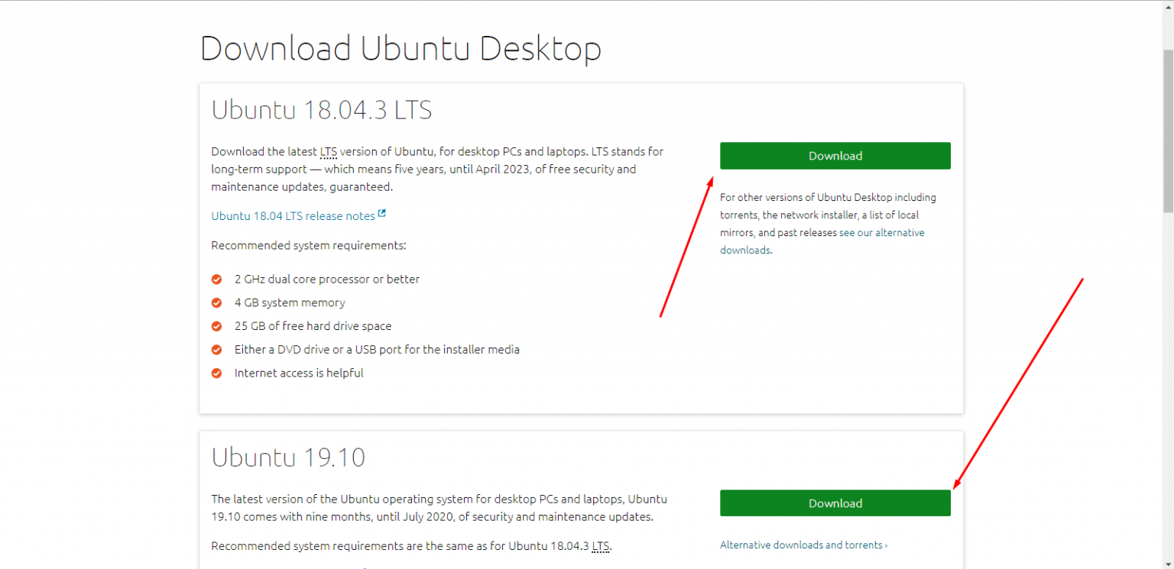Open 'Alternative downloads and torrents' link
This screenshot has width=1174, height=569.
coord(803,545)
